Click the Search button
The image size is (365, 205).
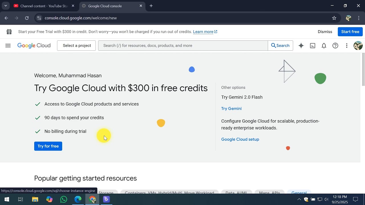point(280,46)
